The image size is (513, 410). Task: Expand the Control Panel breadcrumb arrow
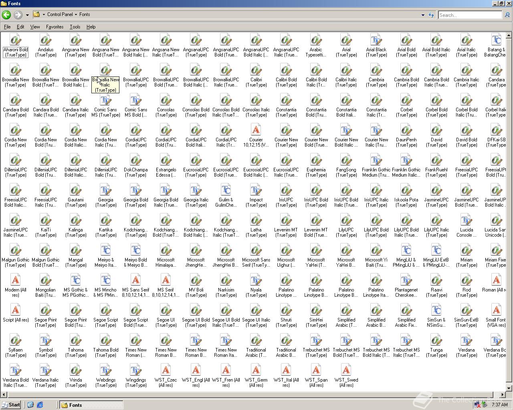44,15
